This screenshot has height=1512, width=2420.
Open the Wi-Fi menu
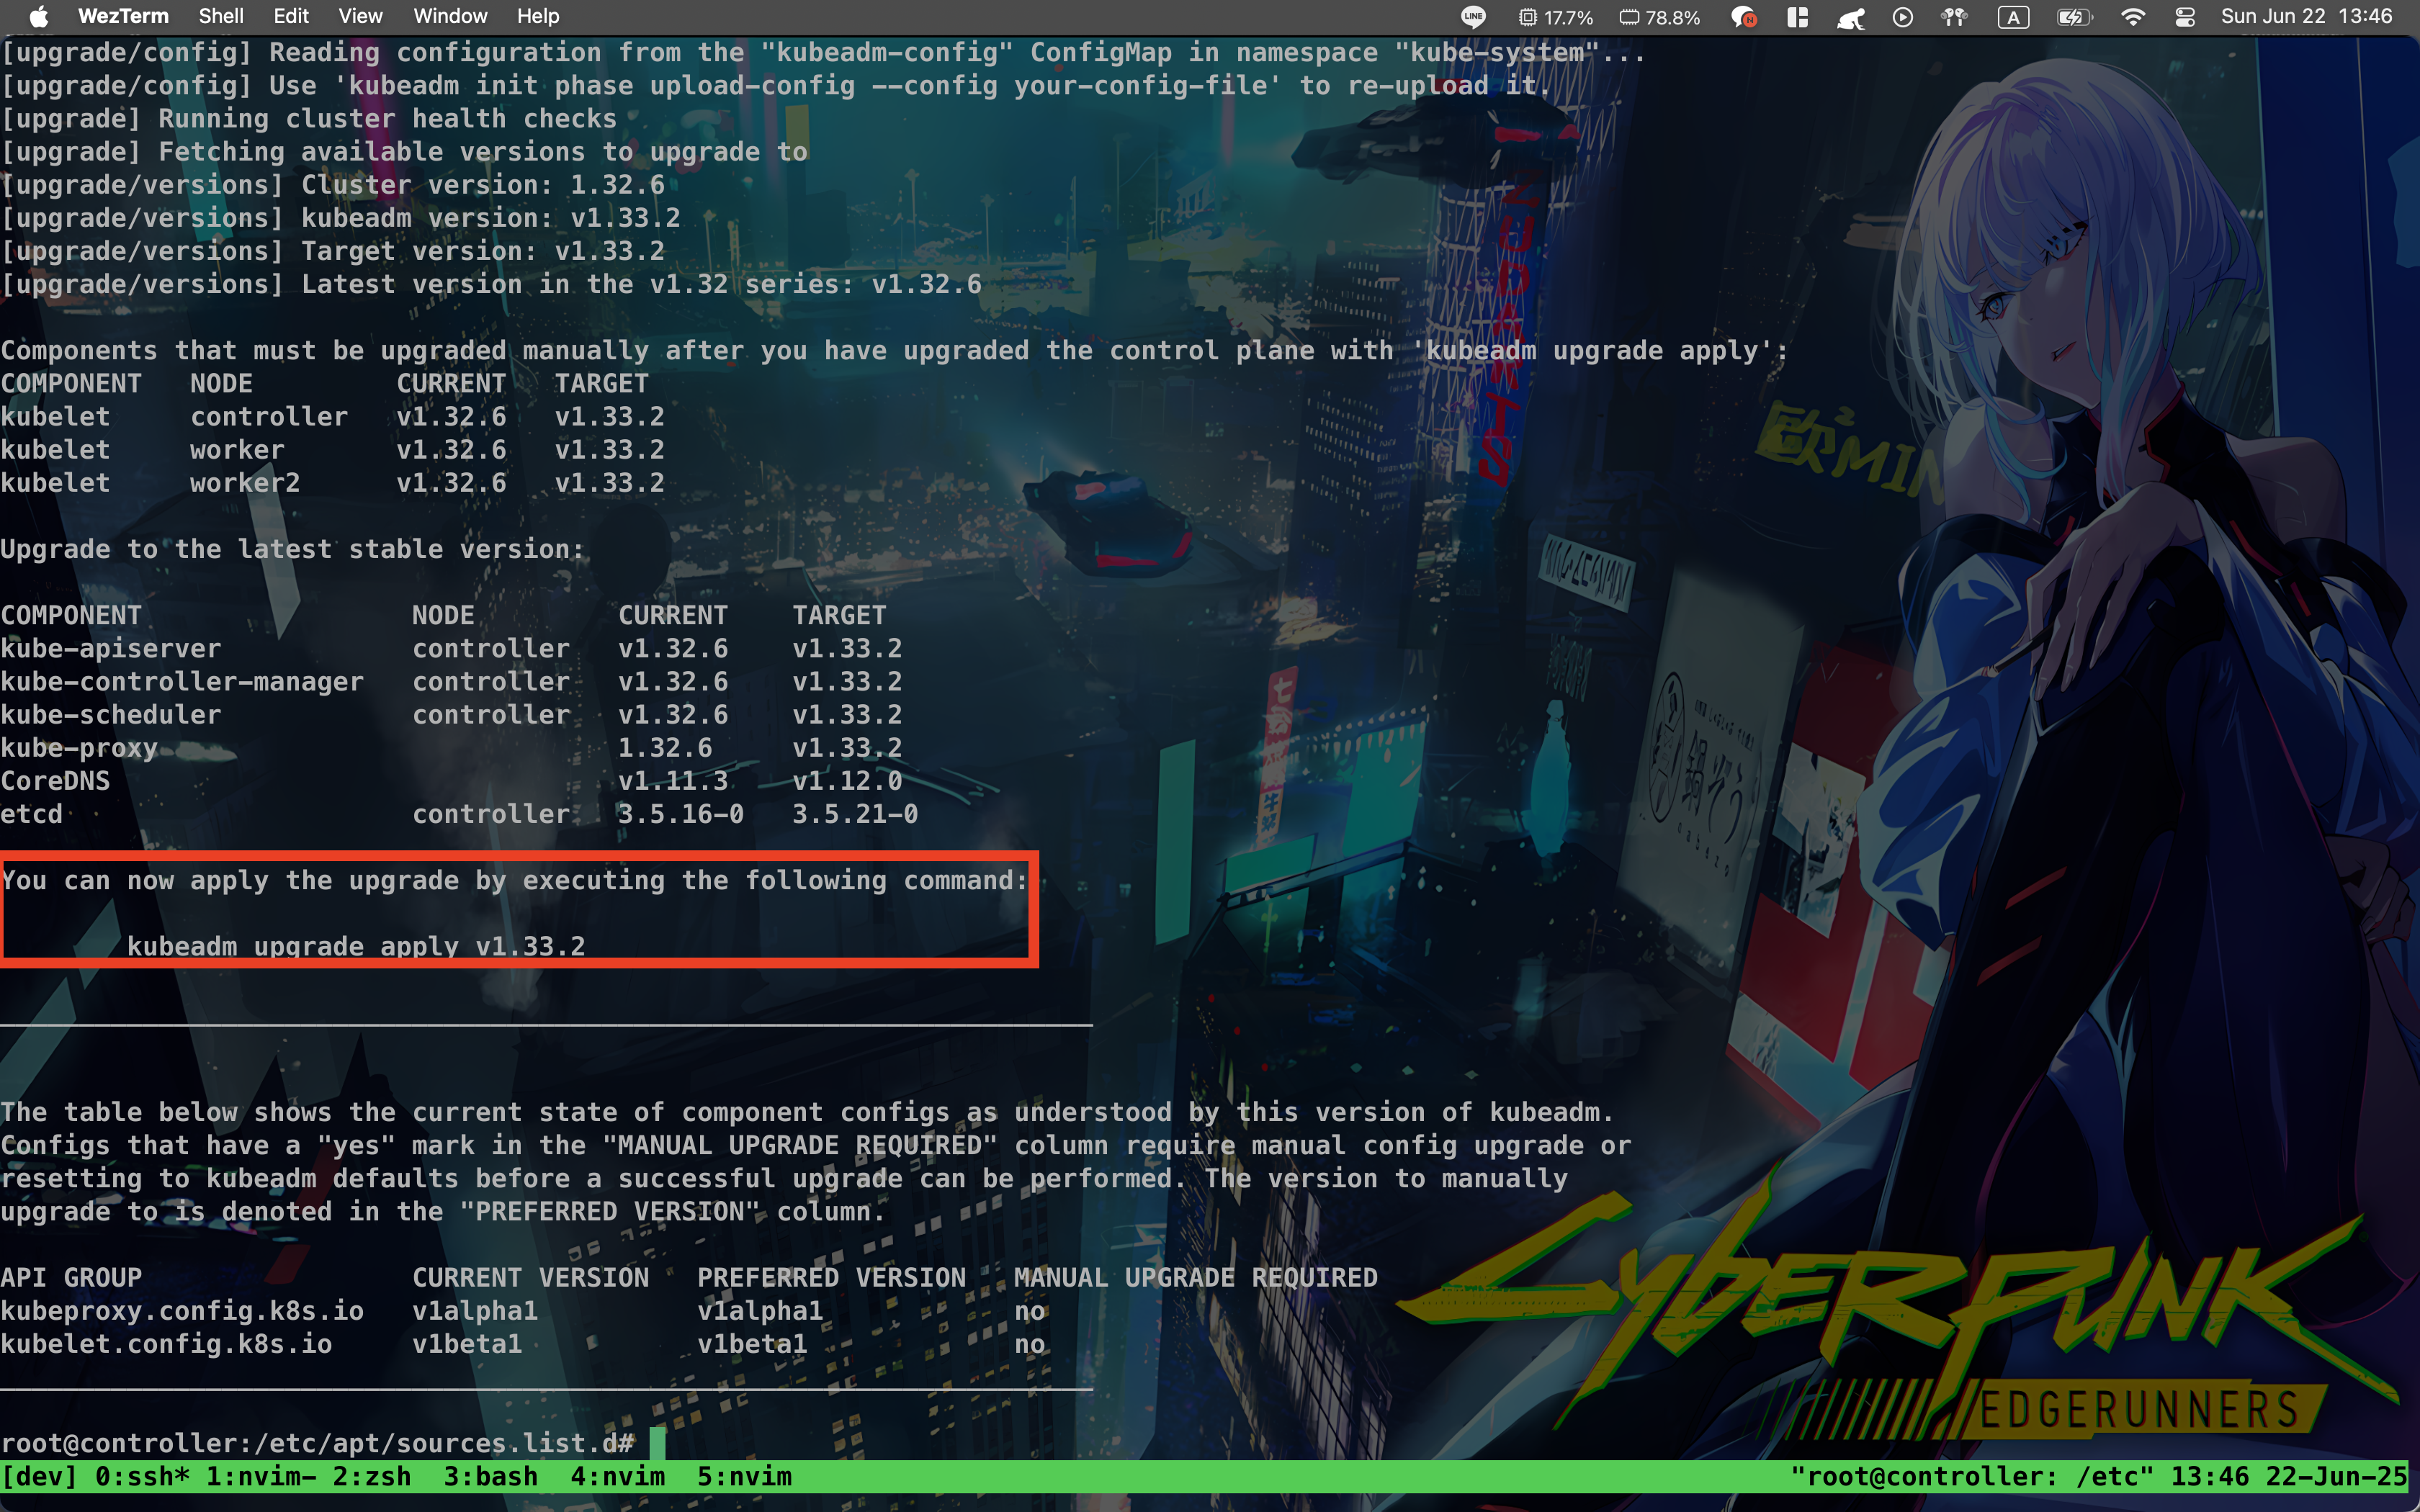tap(2133, 17)
